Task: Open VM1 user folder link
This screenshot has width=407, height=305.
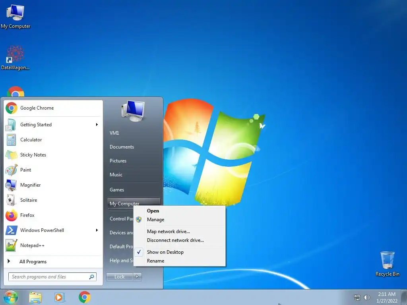Action: point(114,133)
